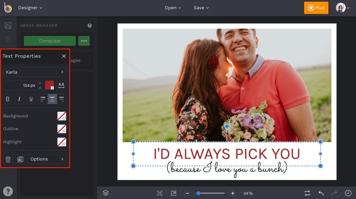Image resolution: width=356 pixels, height=199 pixels.
Task: Click the fit to screen icon
Action: click(x=160, y=193)
